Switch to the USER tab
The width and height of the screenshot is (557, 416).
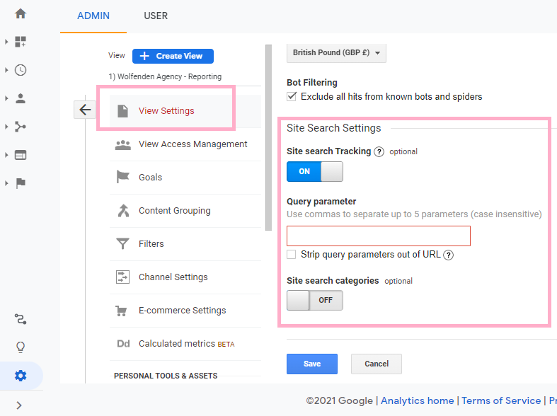156,16
